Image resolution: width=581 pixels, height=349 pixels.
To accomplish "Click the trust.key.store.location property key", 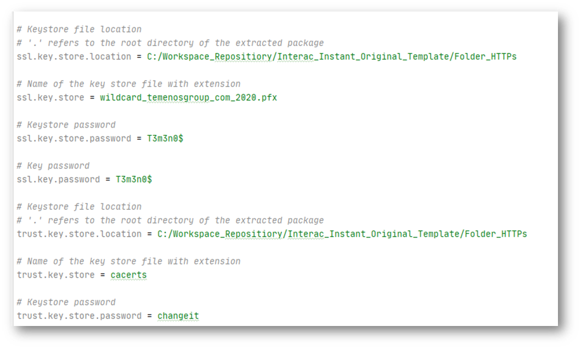I will click(x=80, y=234).
